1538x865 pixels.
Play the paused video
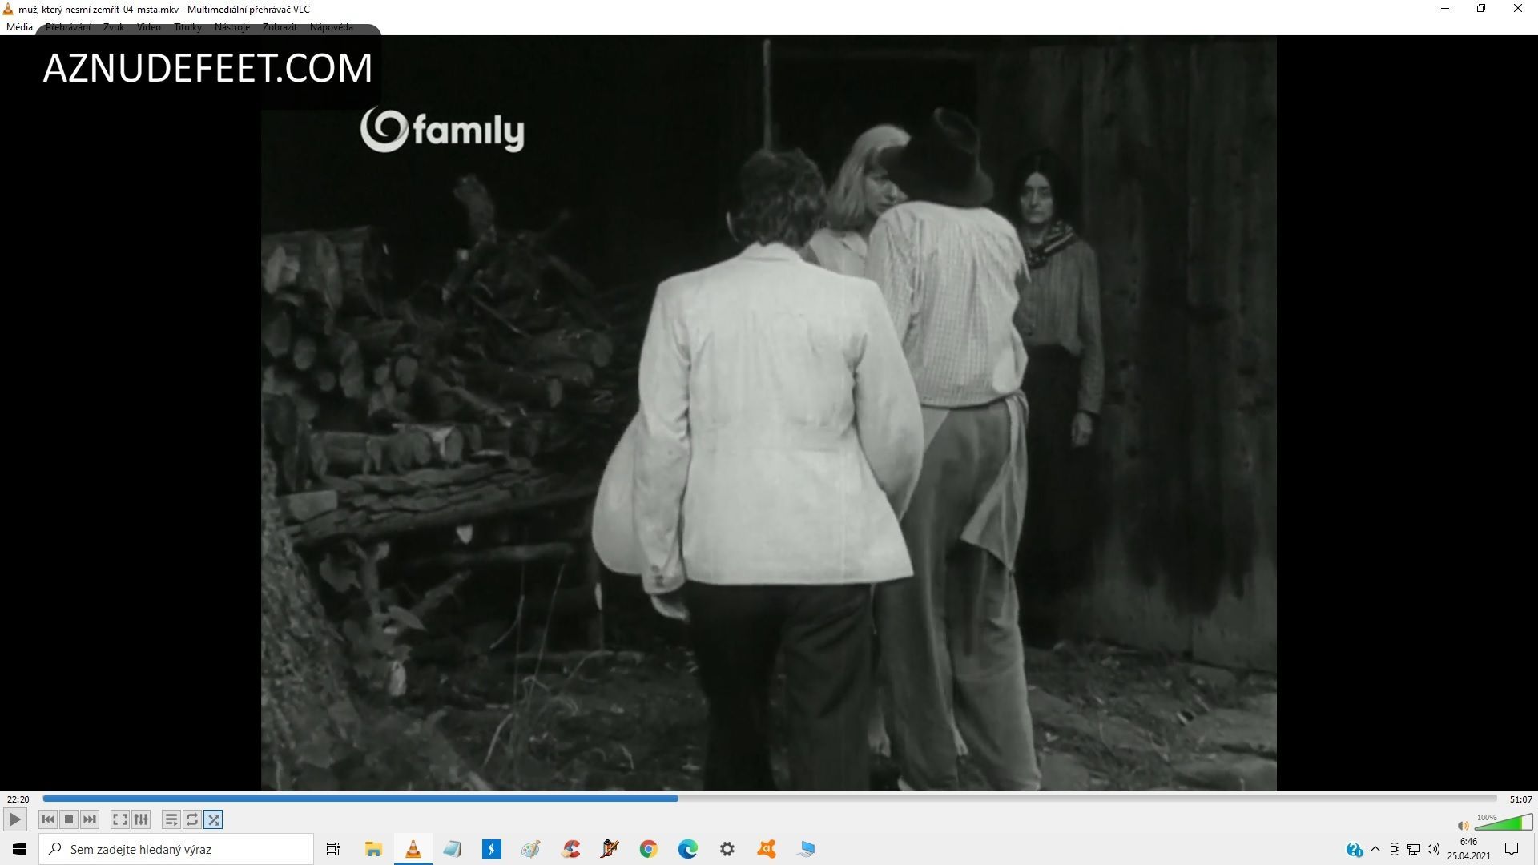[14, 819]
